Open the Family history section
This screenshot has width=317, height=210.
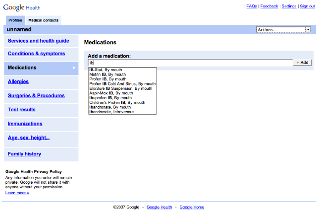click(x=24, y=154)
